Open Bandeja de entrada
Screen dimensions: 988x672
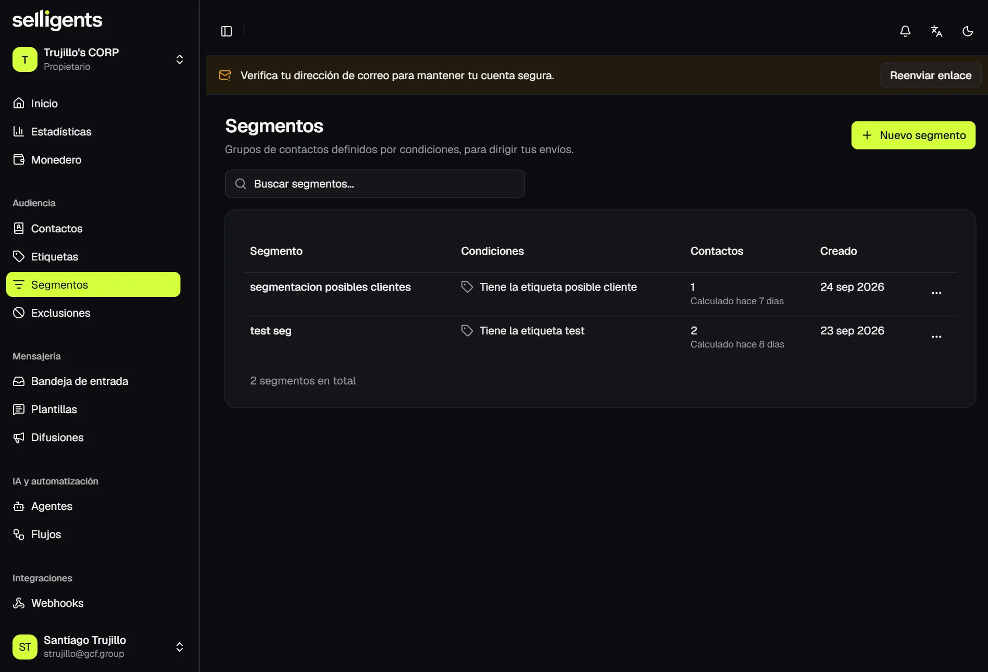[93, 381]
